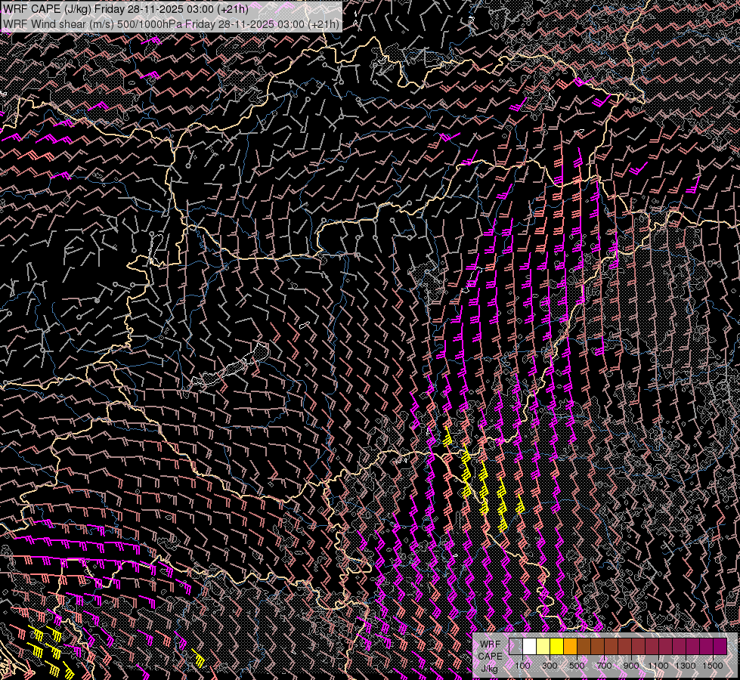Click the 1100 legend scale label

click(x=658, y=666)
